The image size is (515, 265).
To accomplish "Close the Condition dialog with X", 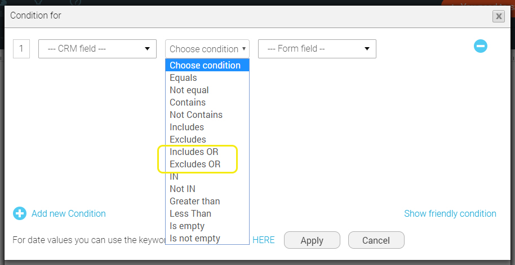I will pyautogui.click(x=499, y=16).
